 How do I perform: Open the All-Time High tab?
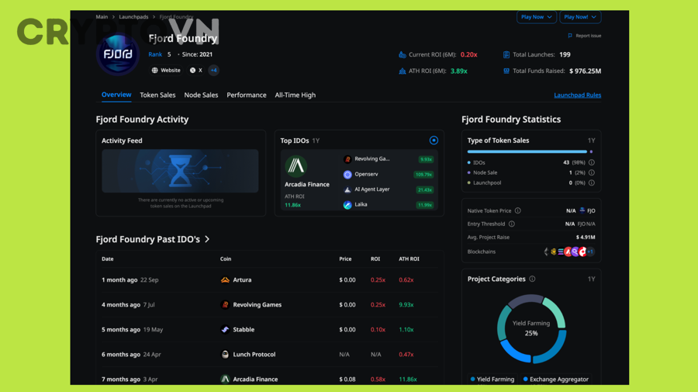[295, 95]
